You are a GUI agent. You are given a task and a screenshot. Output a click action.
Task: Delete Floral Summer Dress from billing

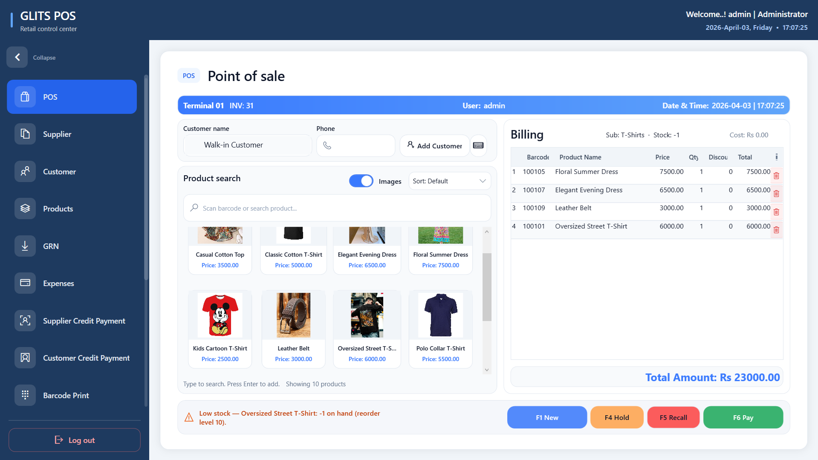pos(776,176)
